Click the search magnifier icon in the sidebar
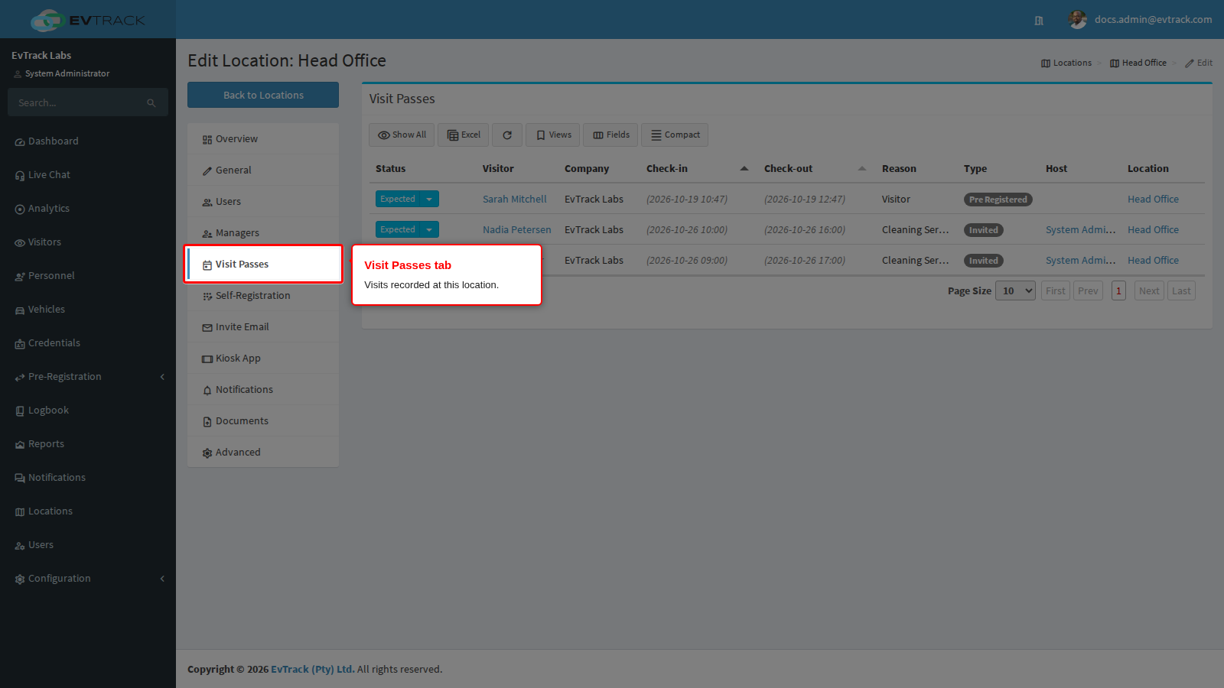This screenshot has width=1224, height=688. pyautogui.click(x=151, y=103)
